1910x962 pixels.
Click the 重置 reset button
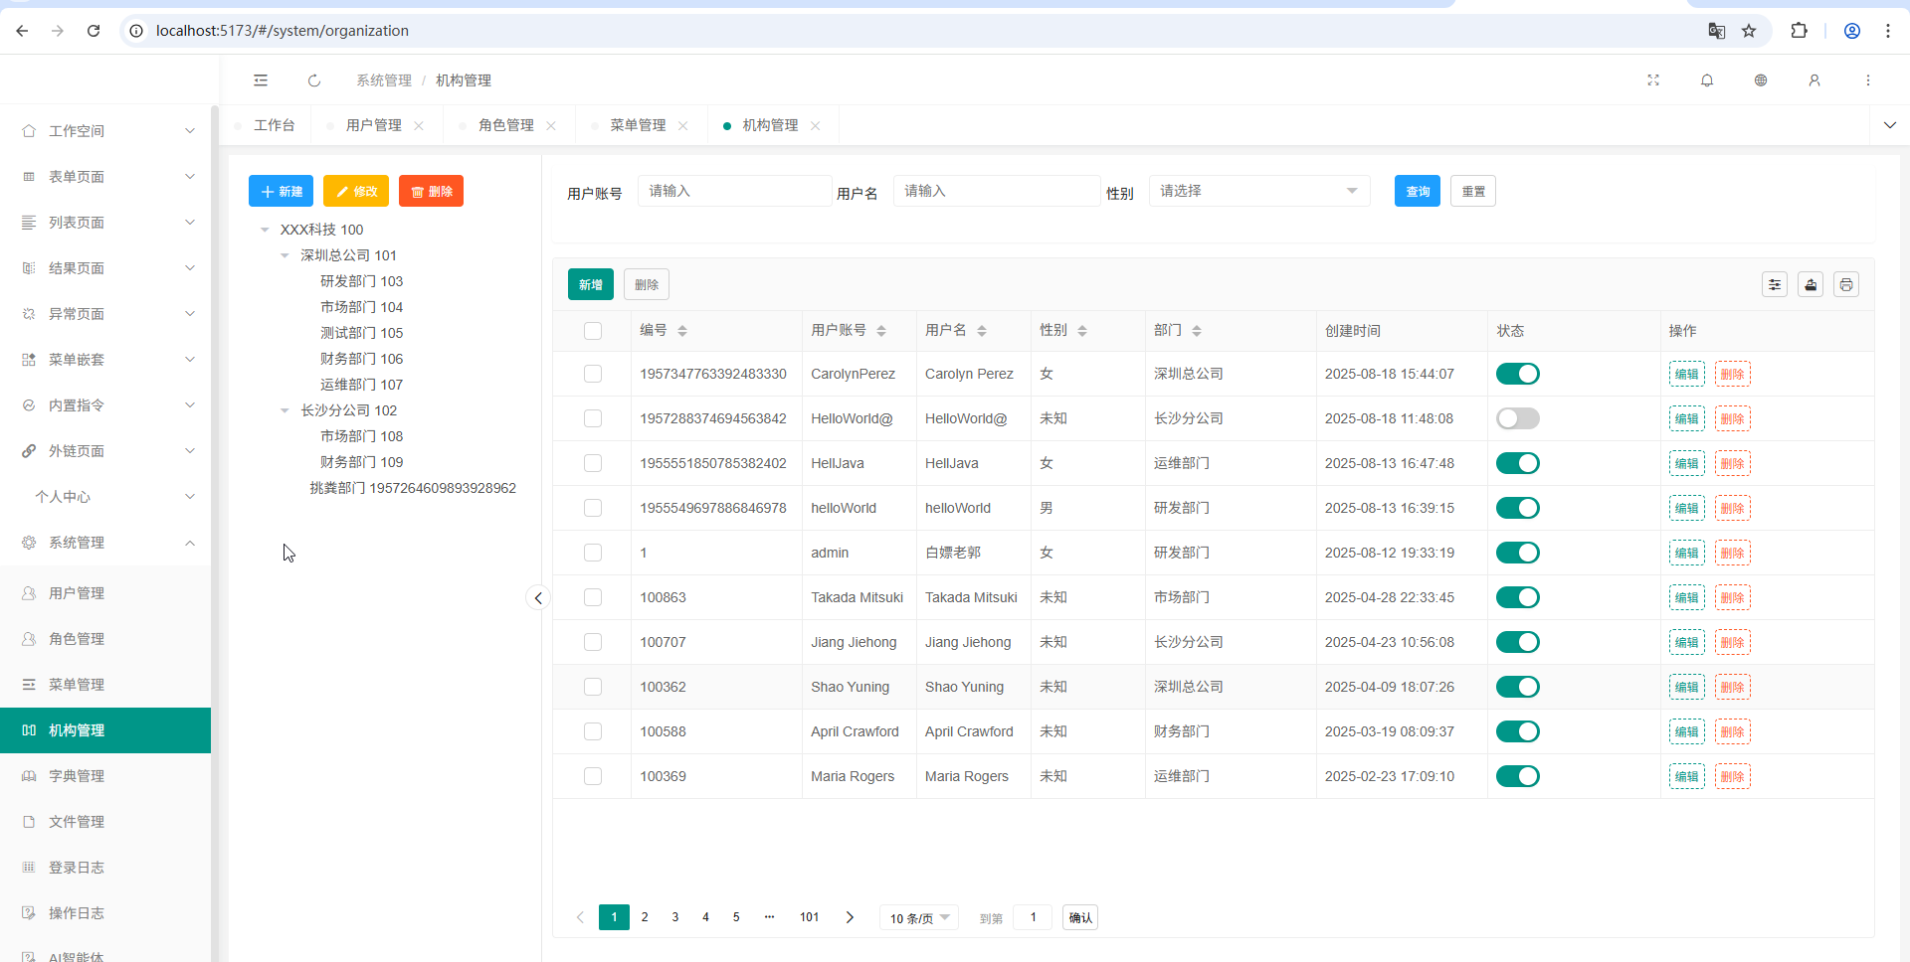click(1473, 191)
